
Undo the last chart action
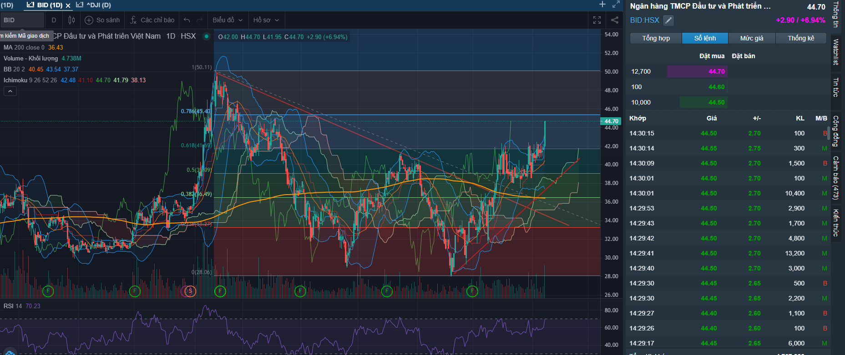coord(187,20)
